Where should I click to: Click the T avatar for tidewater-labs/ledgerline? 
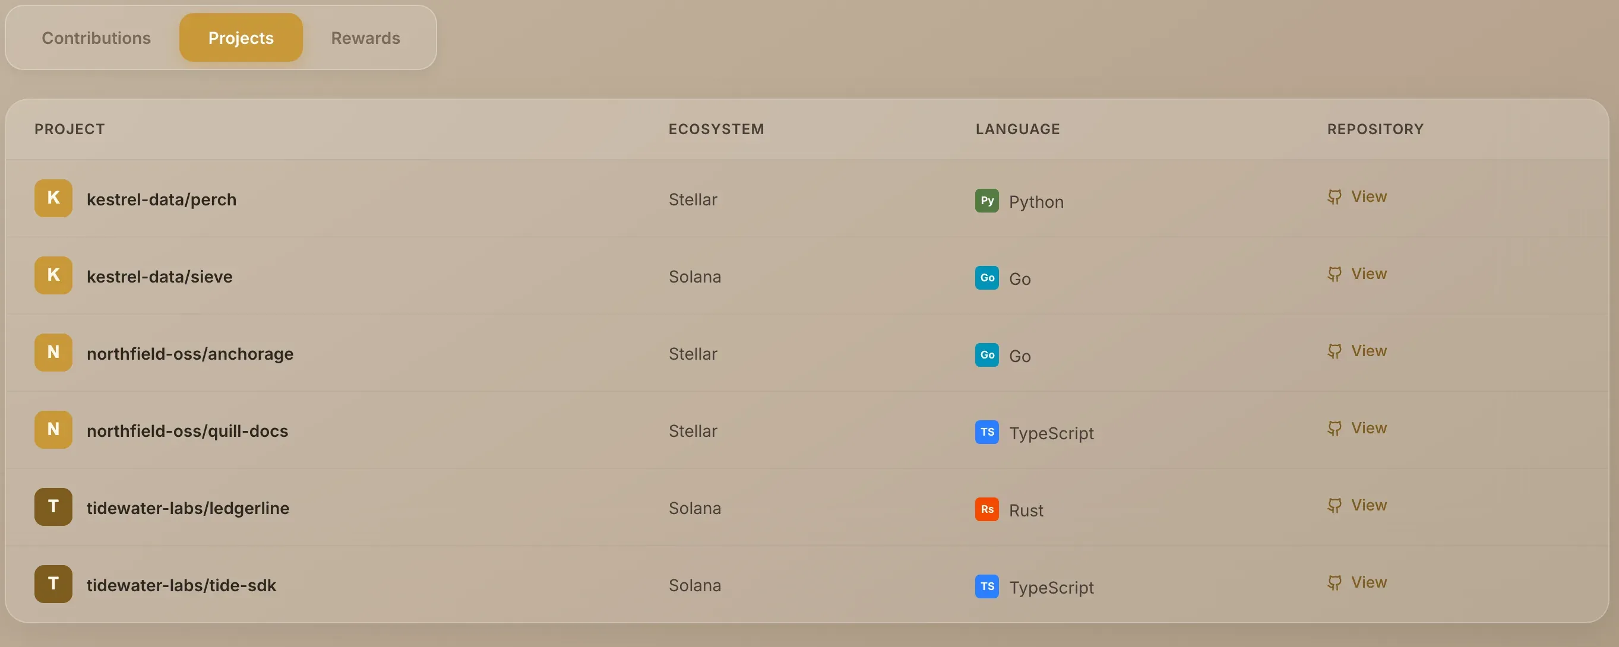pos(53,507)
